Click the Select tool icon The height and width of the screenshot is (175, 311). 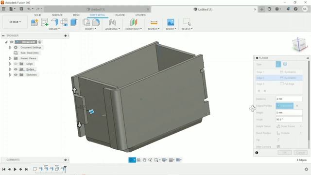tap(187, 22)
